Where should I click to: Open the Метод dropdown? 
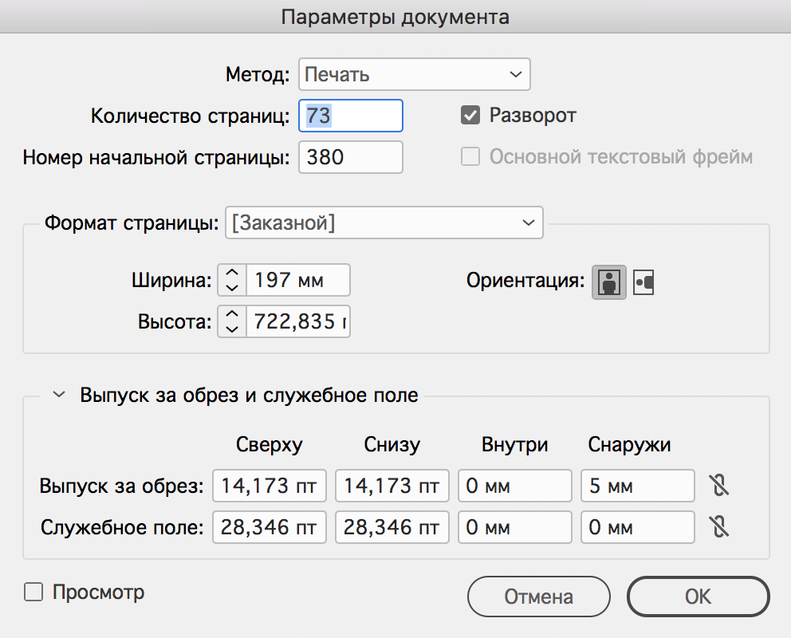(414, 76)
